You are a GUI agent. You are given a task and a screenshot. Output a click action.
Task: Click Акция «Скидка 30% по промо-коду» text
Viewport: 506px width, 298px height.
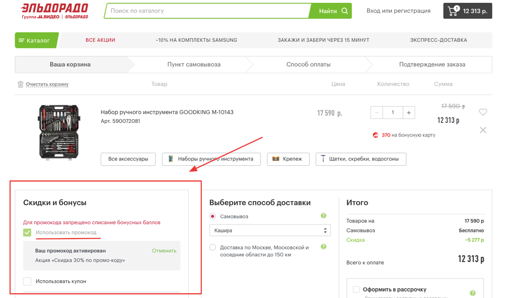pos(80,260)
